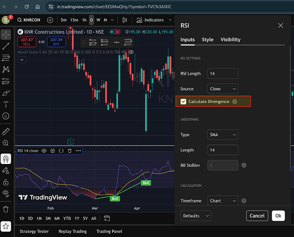Toggle RSI indicator visibility eye
This screenshot has width=294, height=237.
(44, 151)
